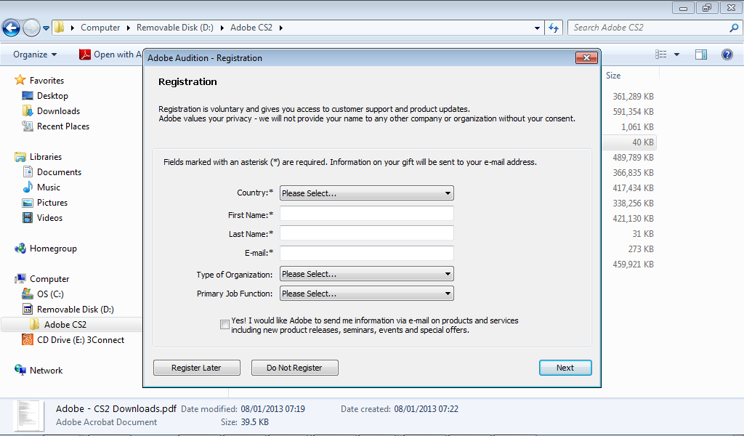Click the Libraries icon
744x436 pixels.
20,156
